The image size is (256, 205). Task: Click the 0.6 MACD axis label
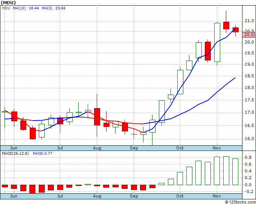coord(248,164)
